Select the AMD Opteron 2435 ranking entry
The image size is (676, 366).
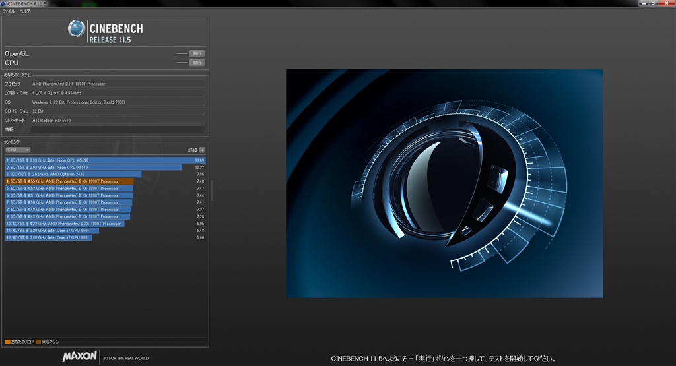73,174
